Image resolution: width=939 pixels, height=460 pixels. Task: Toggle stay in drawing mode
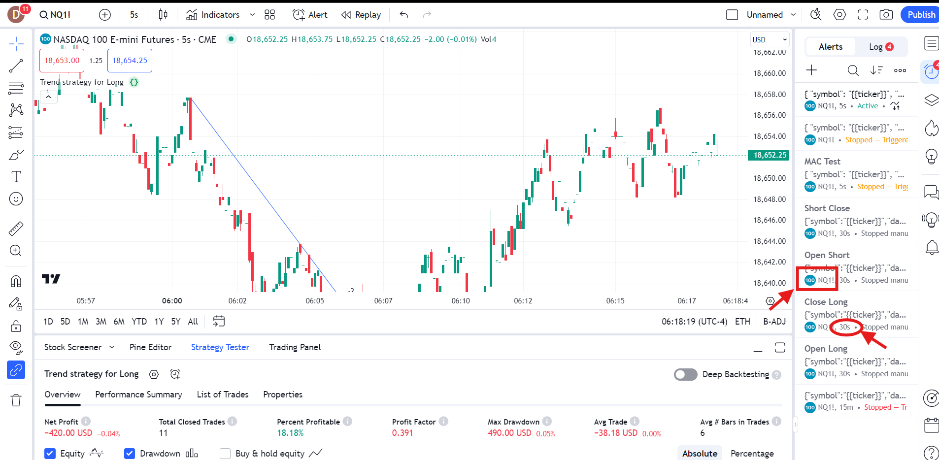pos(16,304)
